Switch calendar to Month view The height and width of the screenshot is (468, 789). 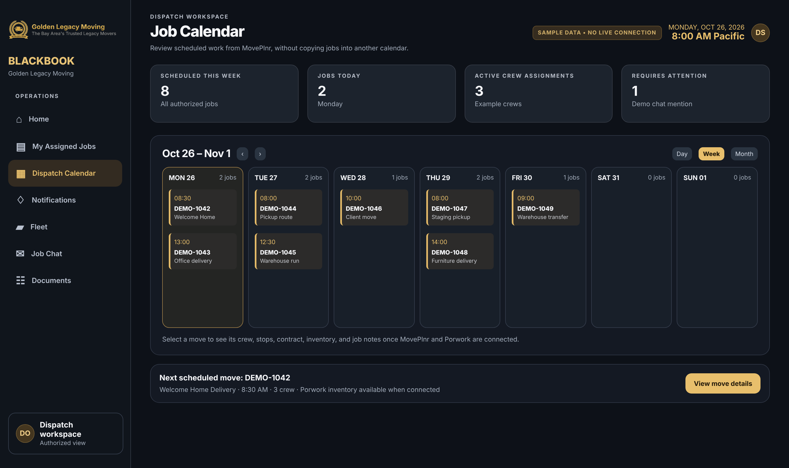click(744, 154)
